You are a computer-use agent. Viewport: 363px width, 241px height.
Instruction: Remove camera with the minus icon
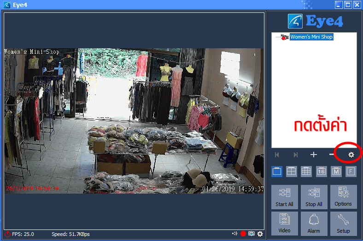[332, 155]
